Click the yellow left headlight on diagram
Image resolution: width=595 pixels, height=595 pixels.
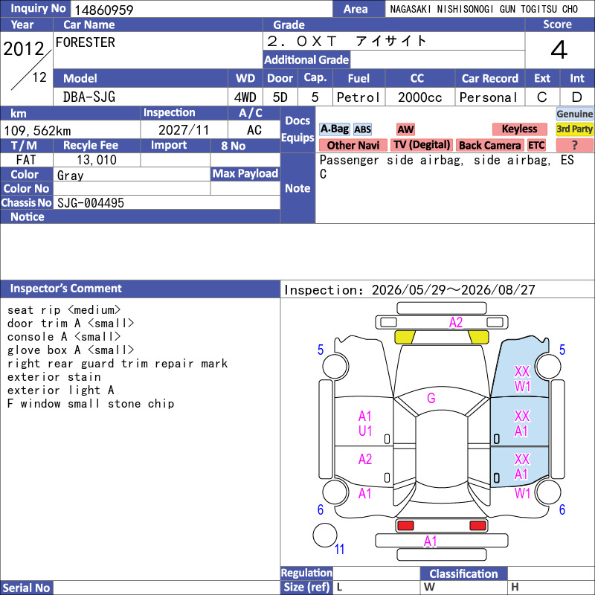[405, 337]
